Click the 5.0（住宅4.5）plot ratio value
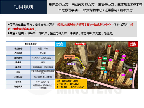The image size is (144, 108). coord(43,82)
